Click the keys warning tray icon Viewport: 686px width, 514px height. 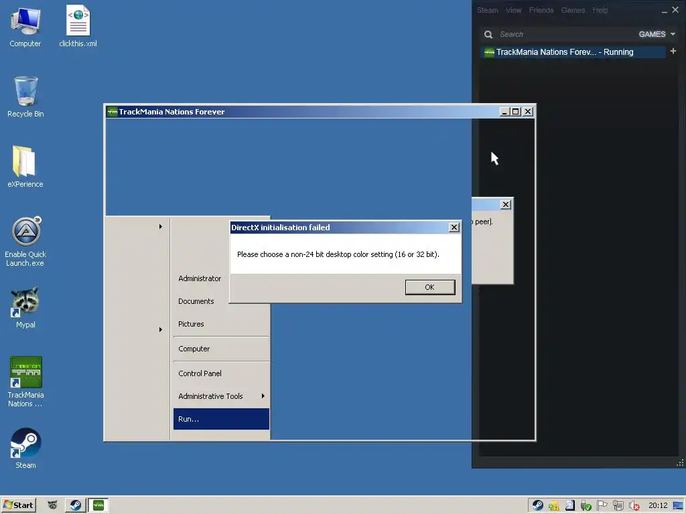click(x=553, y=506)
